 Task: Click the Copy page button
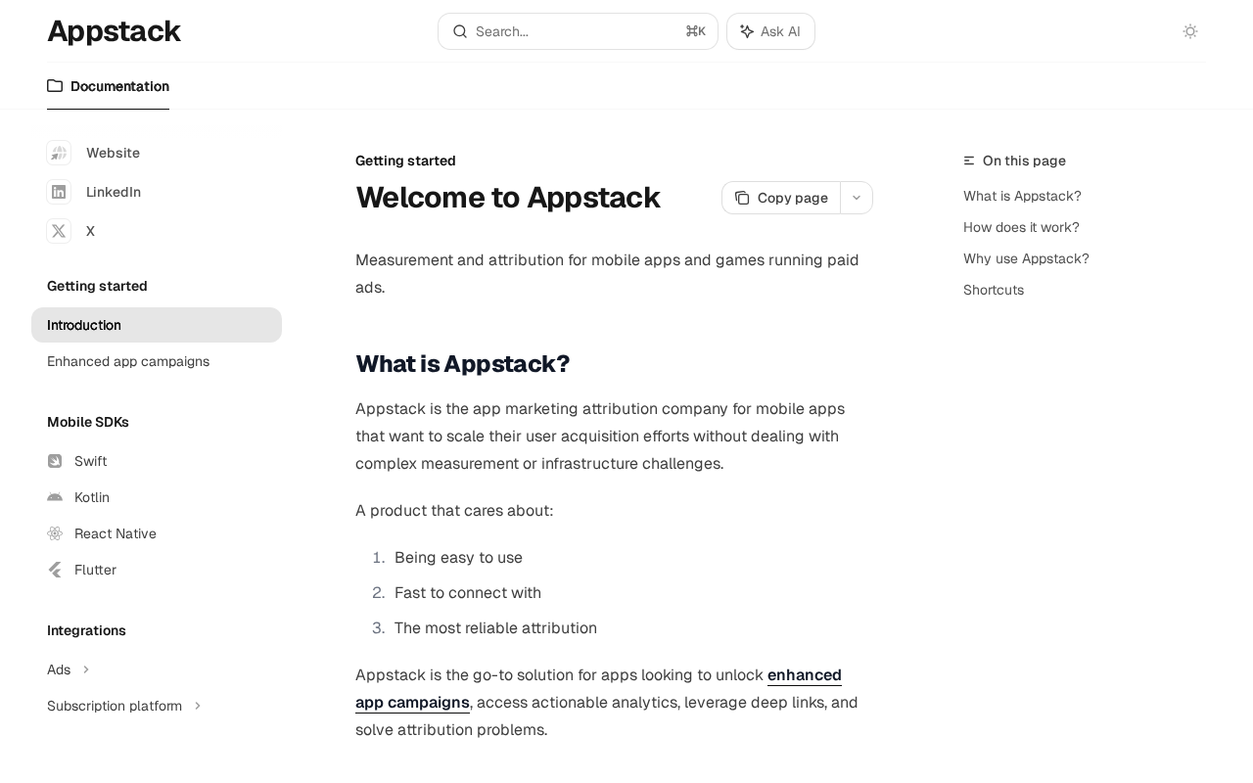(781, 198)
